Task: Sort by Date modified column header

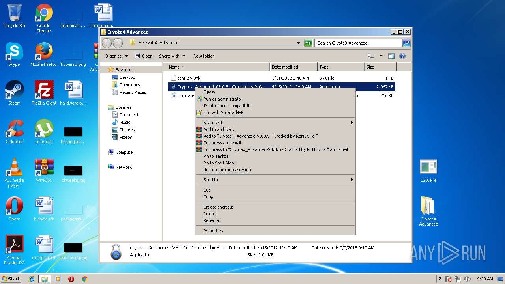Action: click(x=285, y=67)
